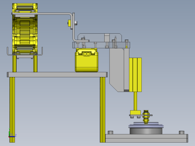Pick the right bolt head on base plate

181,133
